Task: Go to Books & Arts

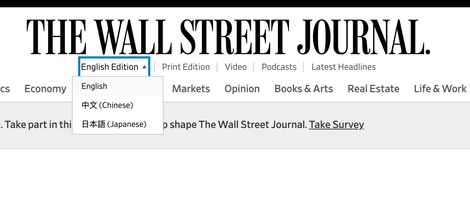Action: 304,89
